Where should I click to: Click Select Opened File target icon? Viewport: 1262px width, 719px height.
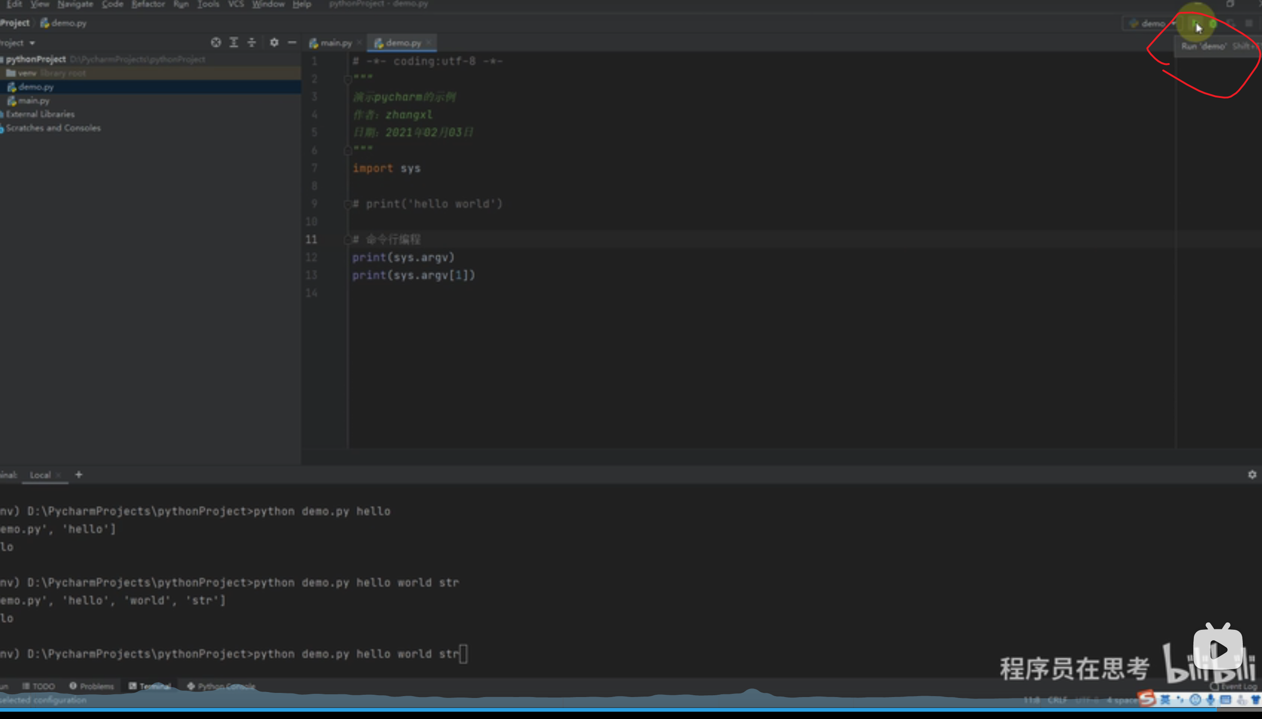coord(216,43)
